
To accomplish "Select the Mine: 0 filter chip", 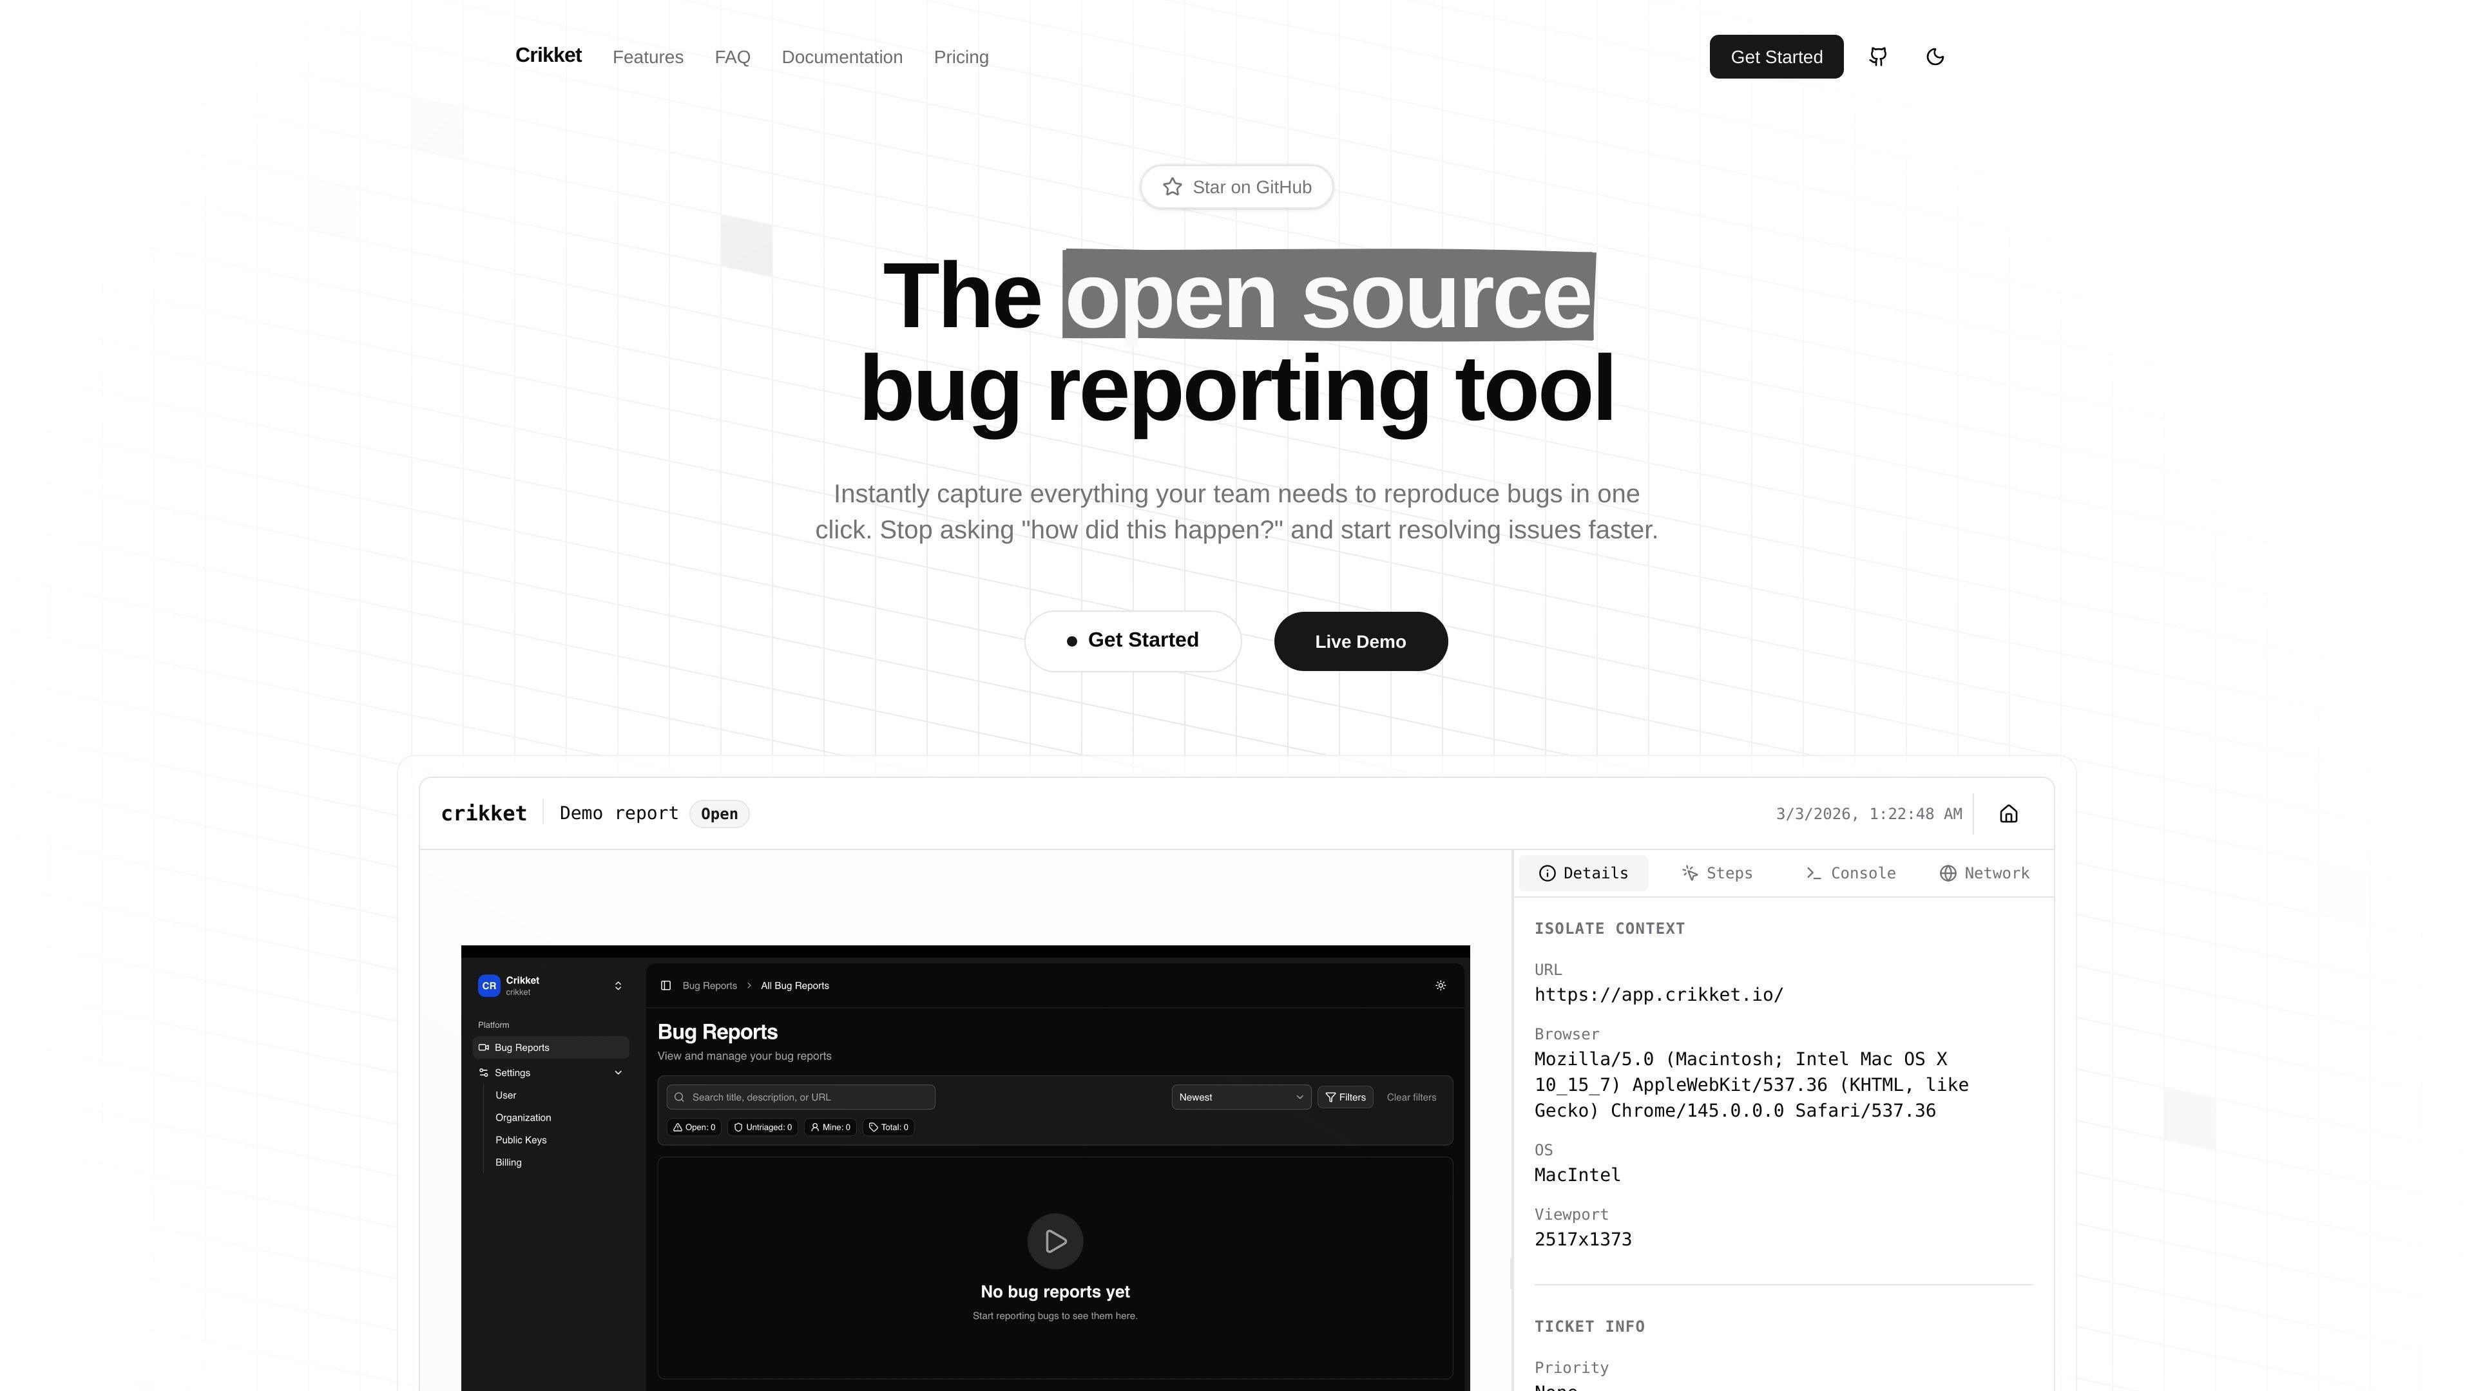I will (x=830, y=1128).
